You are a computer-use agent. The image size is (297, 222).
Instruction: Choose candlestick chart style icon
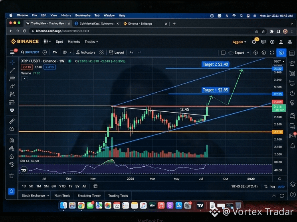65,52
